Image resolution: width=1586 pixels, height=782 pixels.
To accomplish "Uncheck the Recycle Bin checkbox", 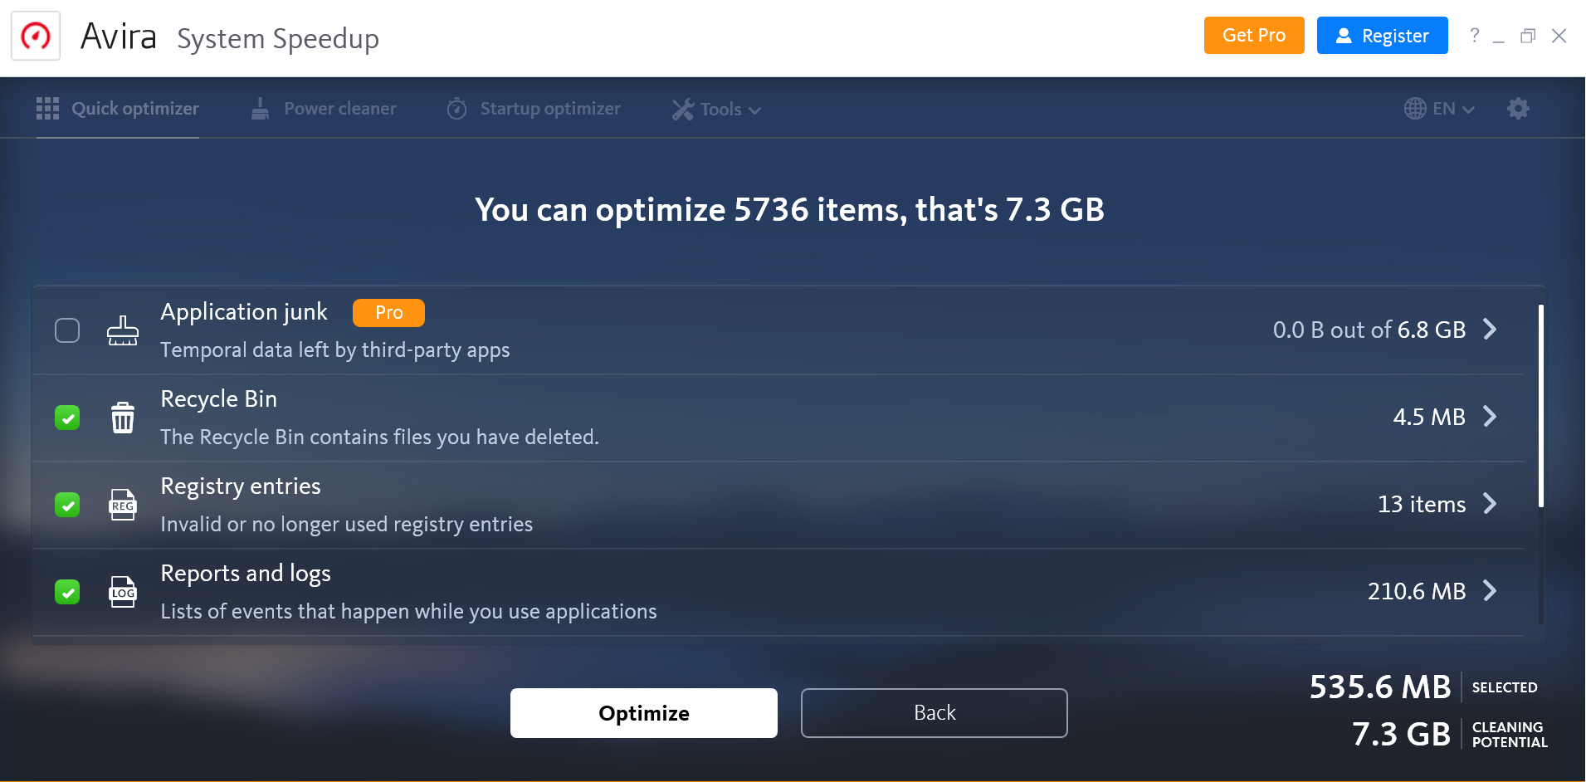I will [x=67, y=418].
